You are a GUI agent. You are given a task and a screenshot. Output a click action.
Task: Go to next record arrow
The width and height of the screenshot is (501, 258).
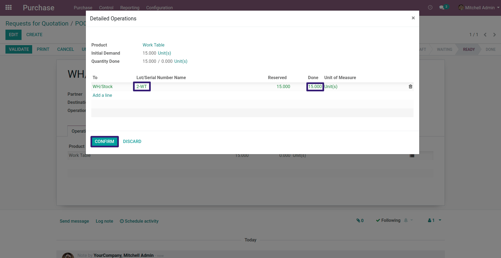tap(494, 35)
